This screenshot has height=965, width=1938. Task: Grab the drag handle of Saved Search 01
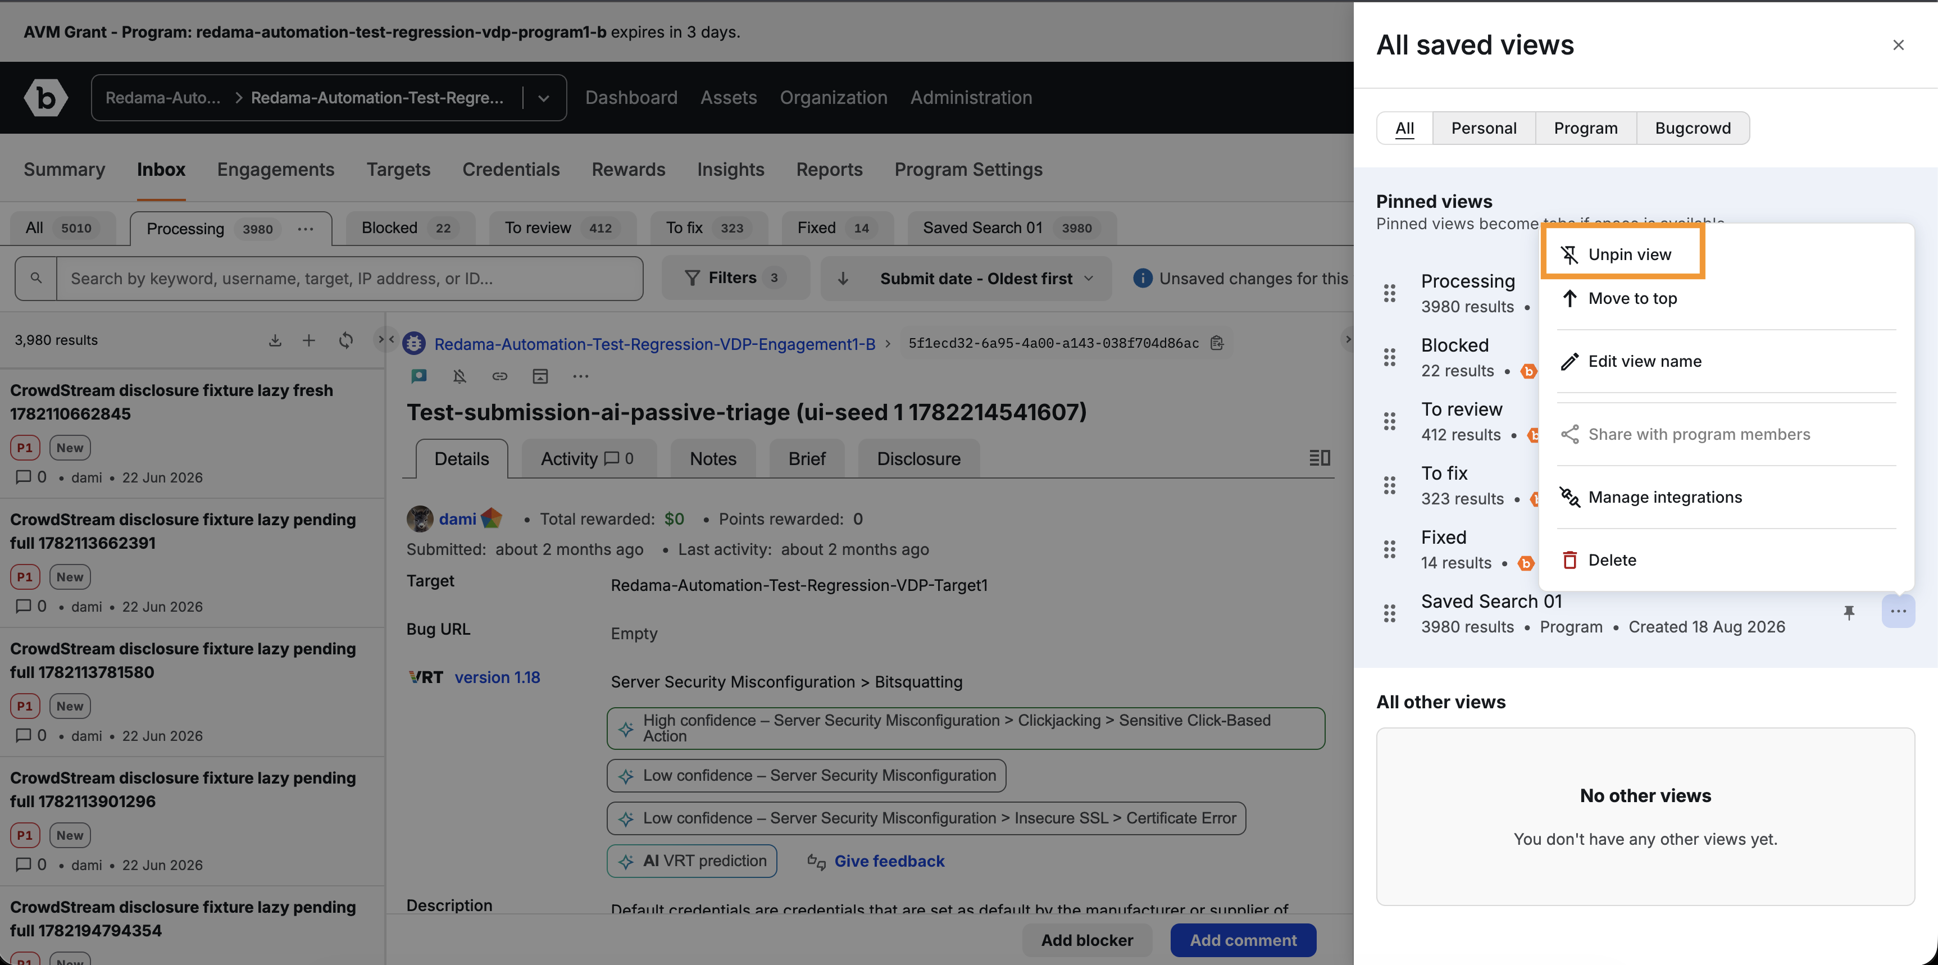click(x=1390, y=613)
